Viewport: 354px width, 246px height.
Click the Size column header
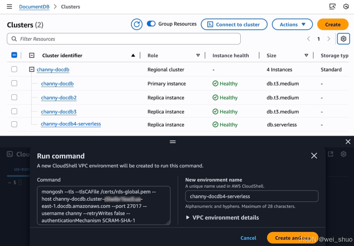[271, 55]
